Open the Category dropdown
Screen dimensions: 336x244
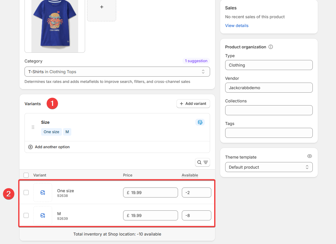point(117,72)
